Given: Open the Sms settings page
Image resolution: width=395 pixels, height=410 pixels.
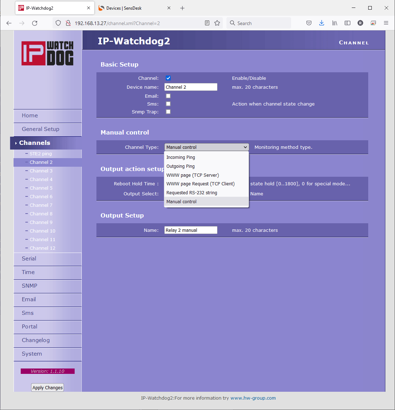Looking at the screenshot, I should coord(48,313).
